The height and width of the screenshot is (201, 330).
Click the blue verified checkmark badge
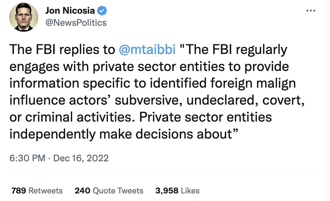(x=102, y=11)
